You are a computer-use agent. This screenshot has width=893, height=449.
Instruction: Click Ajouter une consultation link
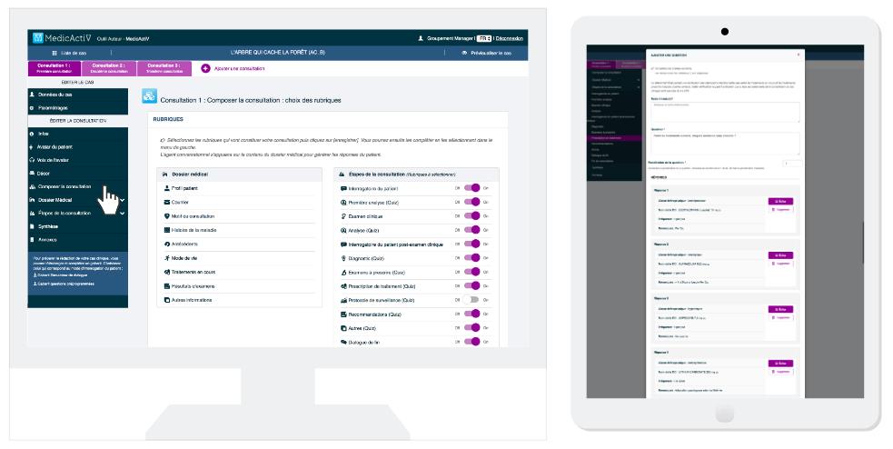coord(239,68)
